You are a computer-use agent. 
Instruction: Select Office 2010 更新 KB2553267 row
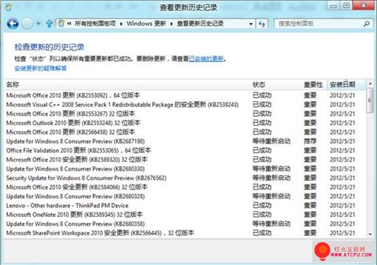[x=185, y=113]
